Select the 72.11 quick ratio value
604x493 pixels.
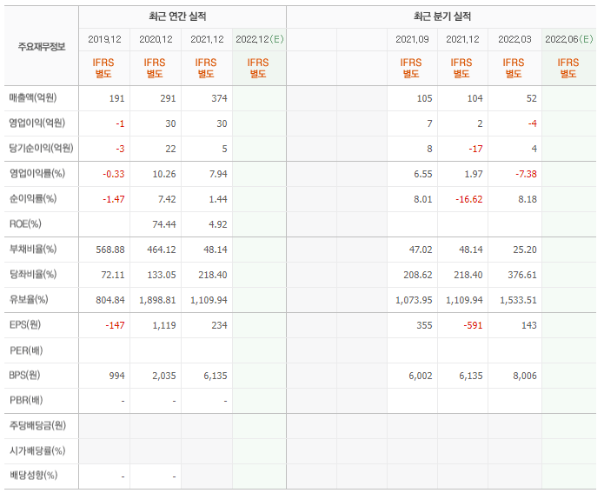pos(112,276)
